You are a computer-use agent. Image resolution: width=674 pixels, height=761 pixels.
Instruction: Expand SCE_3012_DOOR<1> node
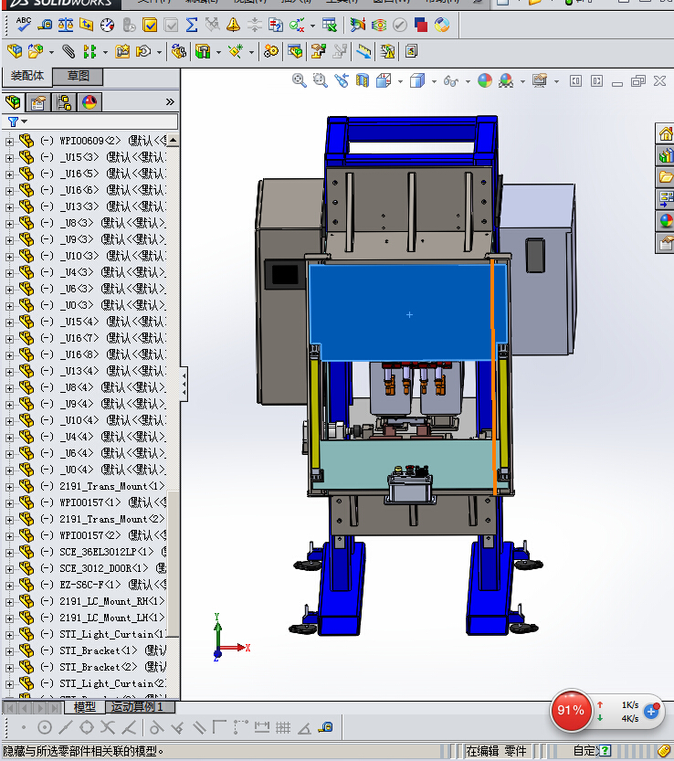click(x=9, y=569)
